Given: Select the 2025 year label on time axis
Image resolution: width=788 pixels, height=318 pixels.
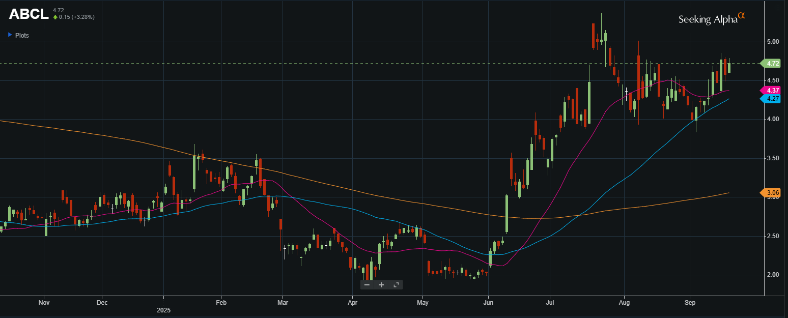Looking at the screenshot, I should click(163, 310).
